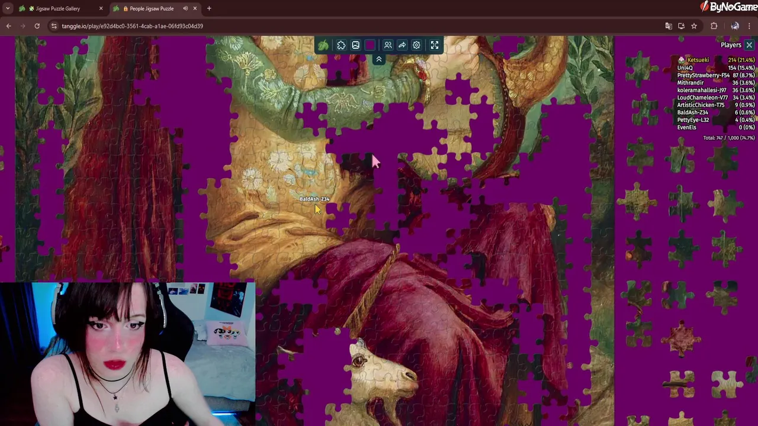
Task: Close the People Jigsaw Puzzle tab
Action: point(195,8)
